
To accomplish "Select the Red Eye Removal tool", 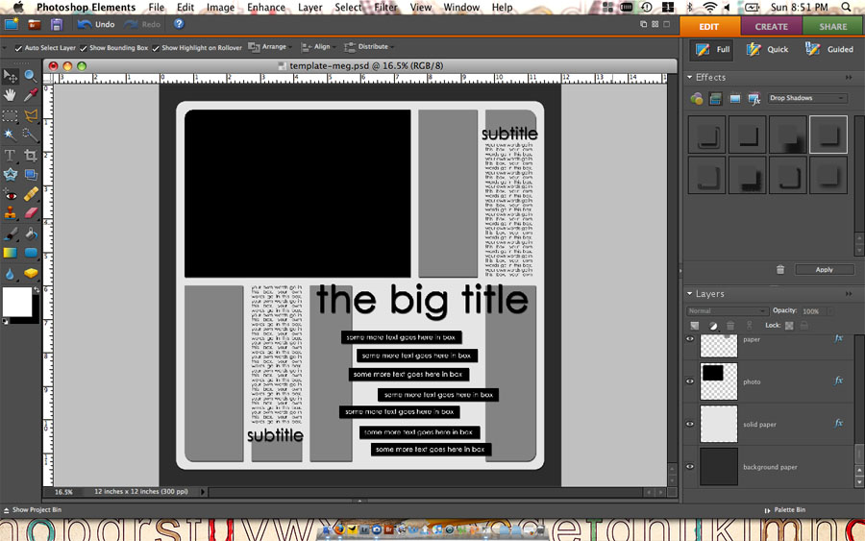I will pyautogui.click(x=11, y=195).
